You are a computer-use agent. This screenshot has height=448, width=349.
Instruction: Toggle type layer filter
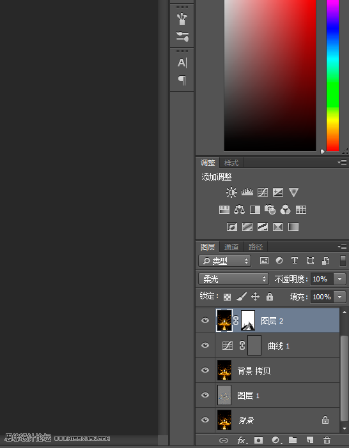tap(295, 260)
